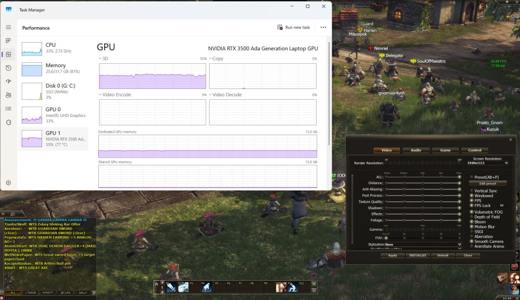Click the Apply button in game settings
520x300 pixels.
(393, 255)
